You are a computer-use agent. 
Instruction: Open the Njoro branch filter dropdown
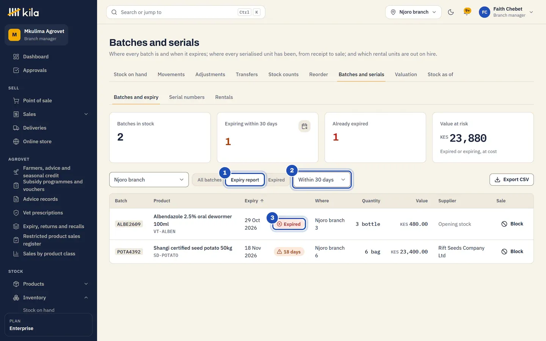[x=149, y=180]
